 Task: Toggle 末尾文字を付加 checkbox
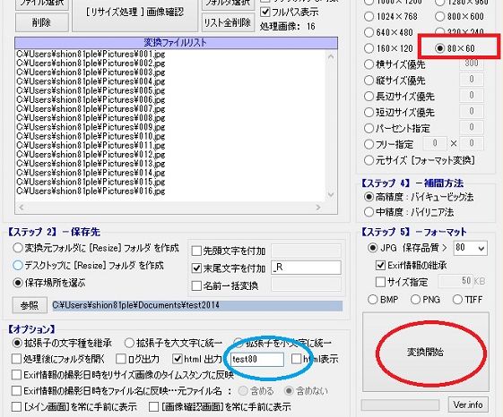tap(196, 268)
